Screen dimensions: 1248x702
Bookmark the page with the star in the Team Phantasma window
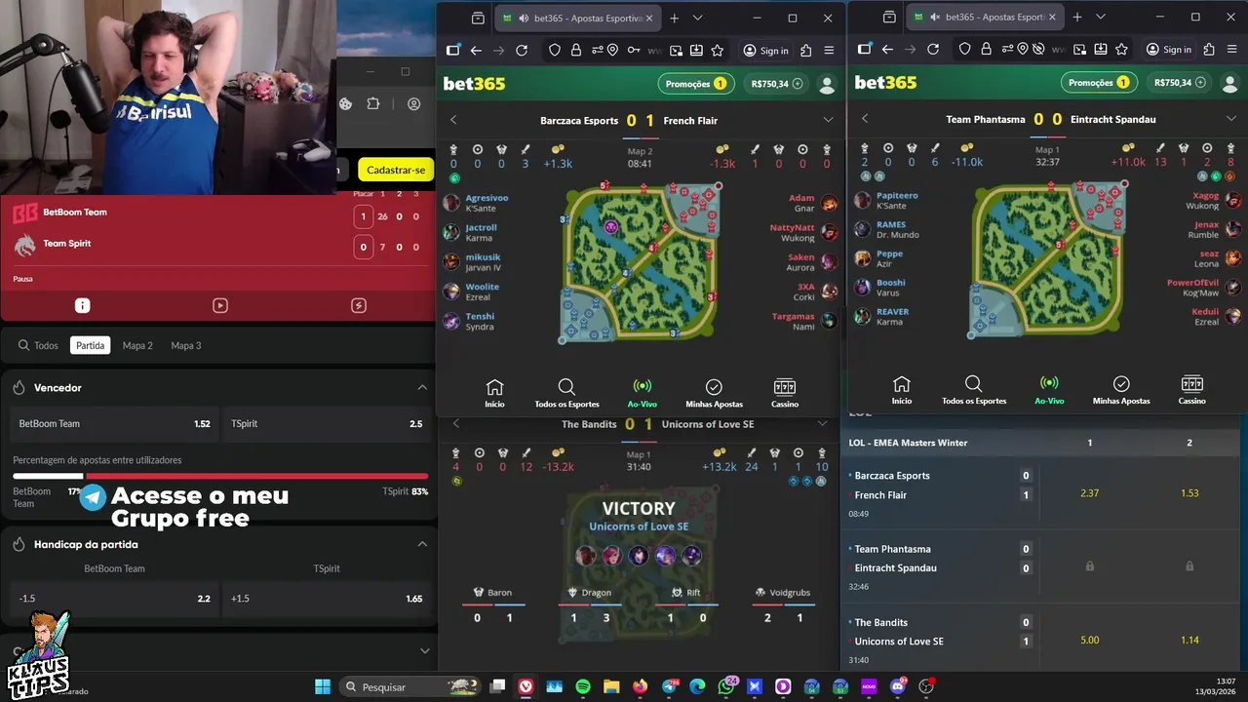(1121, 50)
